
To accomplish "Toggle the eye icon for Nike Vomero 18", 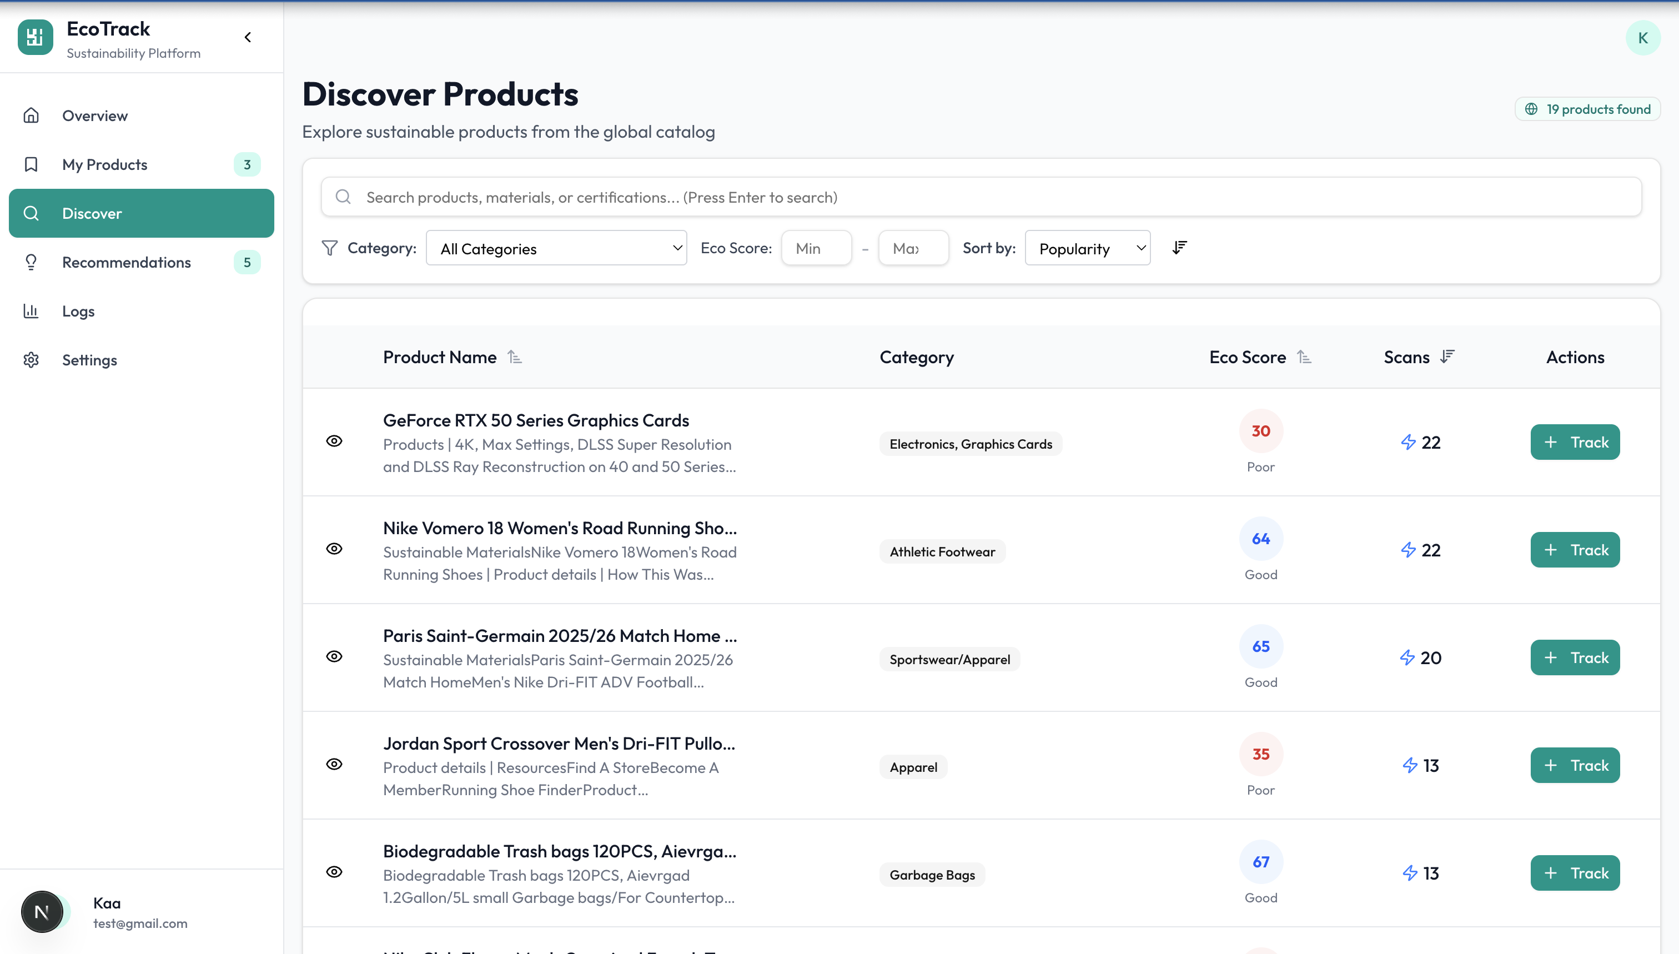I will [x=334, y=549].
